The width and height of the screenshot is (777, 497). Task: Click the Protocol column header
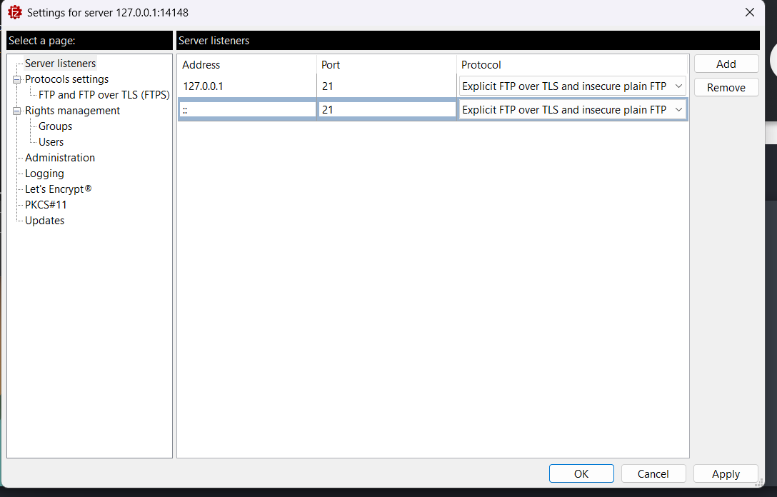(x=572, y=65)
